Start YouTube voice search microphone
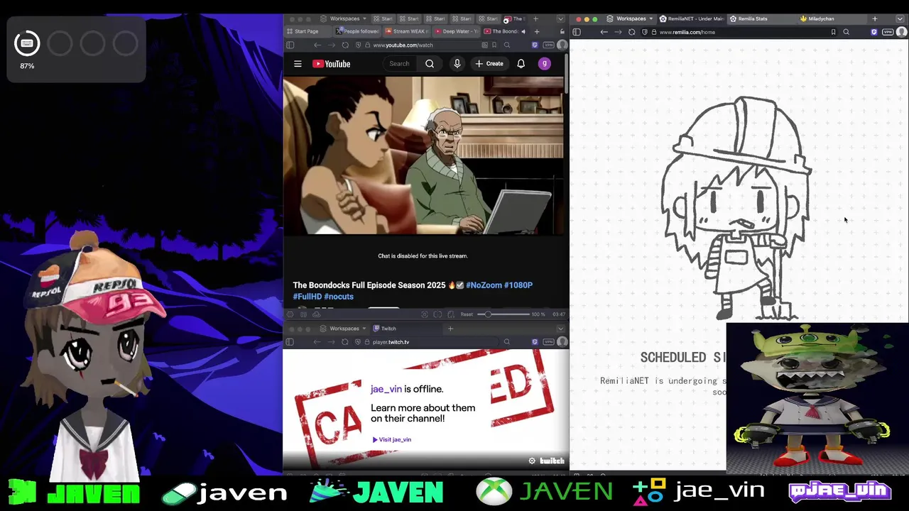909x511 pixels. [457, 64]
